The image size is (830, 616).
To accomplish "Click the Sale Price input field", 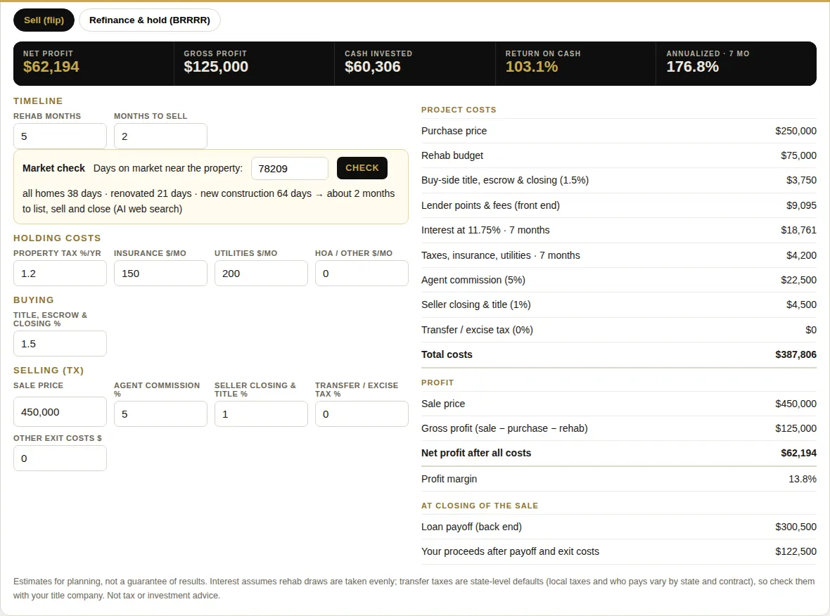I will coord(60,412).
